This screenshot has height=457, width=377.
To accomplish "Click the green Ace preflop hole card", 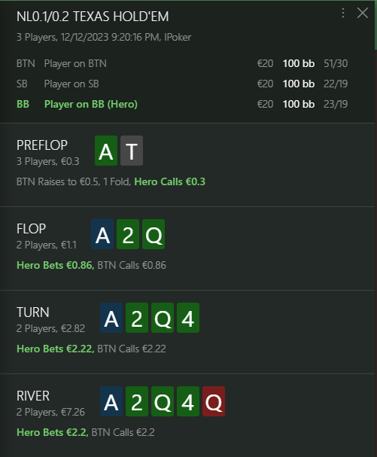I will click(106, 151).
